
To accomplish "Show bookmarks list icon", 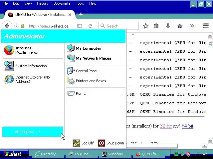I will (156, 26).
